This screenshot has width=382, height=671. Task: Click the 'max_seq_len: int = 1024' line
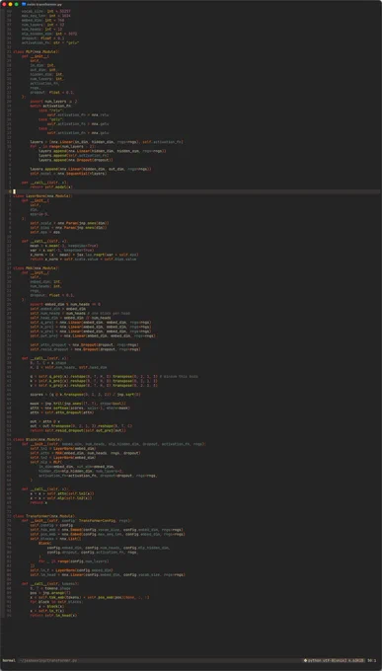click(x=46, y=16)
